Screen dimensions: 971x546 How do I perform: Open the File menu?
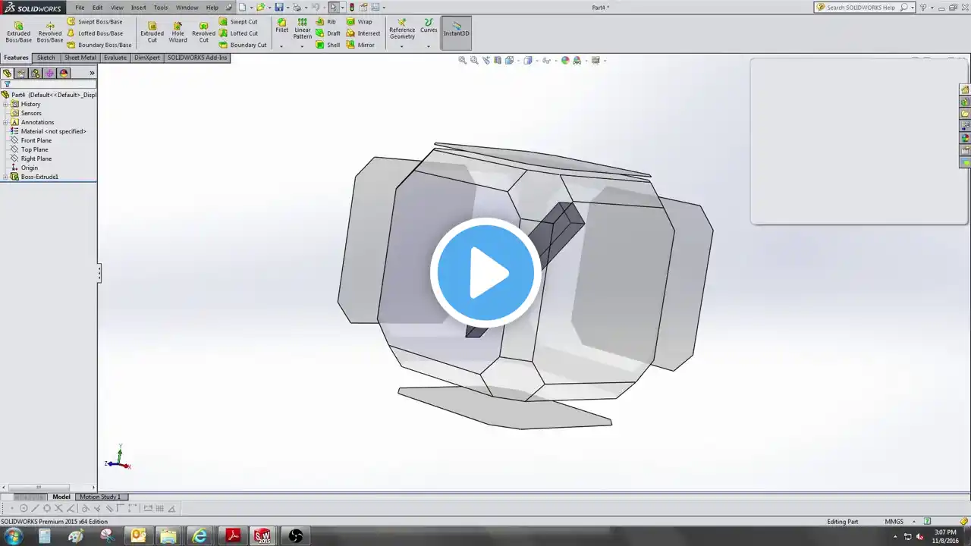[80, 8]
